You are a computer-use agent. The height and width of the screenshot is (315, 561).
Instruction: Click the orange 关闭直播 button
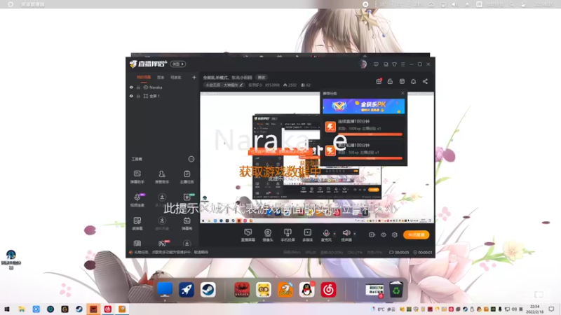coord(416,234)
